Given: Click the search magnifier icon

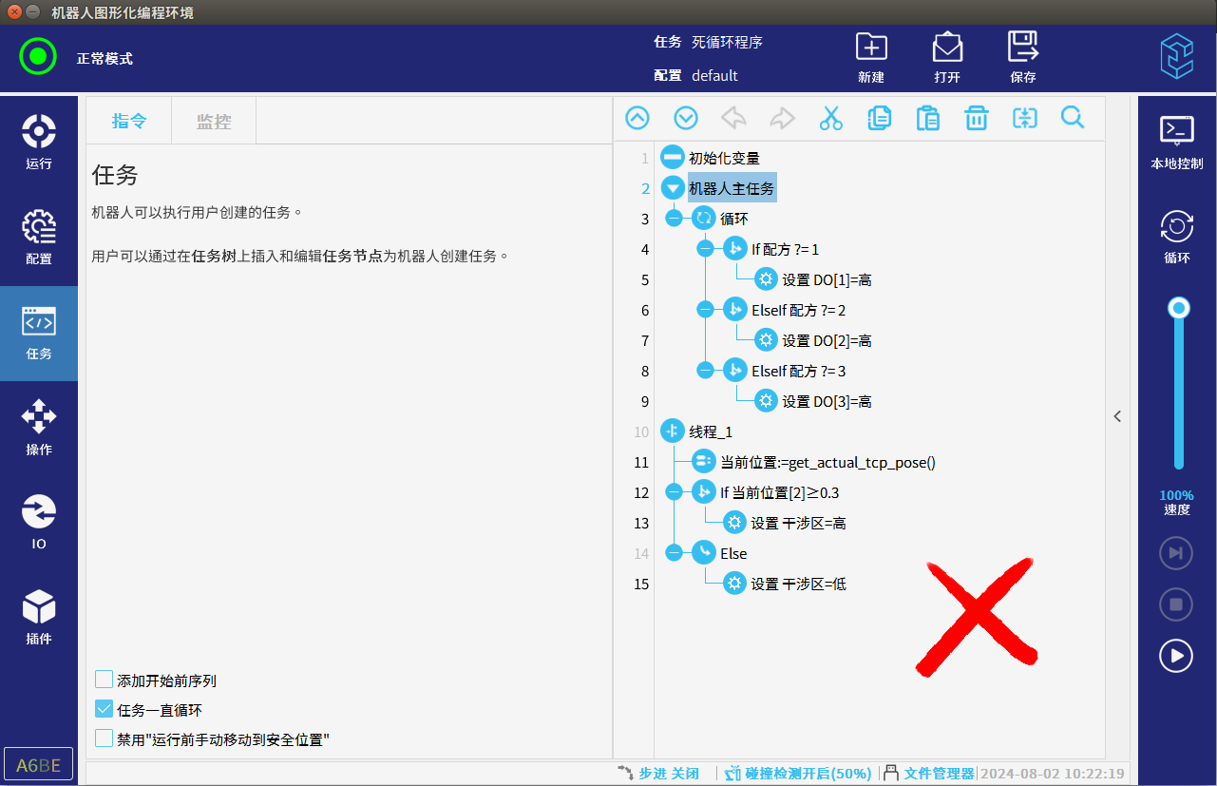Looking at the screenshot, I should point(1073,118).
